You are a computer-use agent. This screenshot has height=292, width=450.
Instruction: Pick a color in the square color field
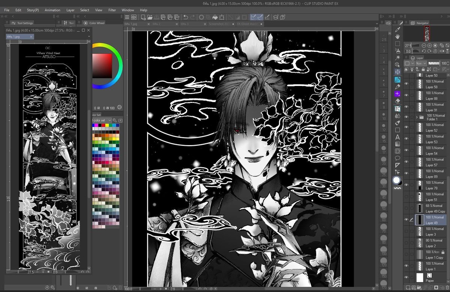click(103, 65)
